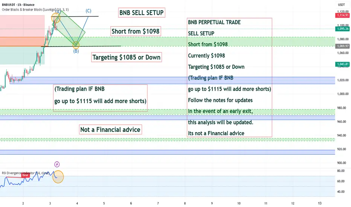The width and height of the screenshot is (351, 207).
Task: Select the BNB SELL SETUP text box
Action: point(141,13)
